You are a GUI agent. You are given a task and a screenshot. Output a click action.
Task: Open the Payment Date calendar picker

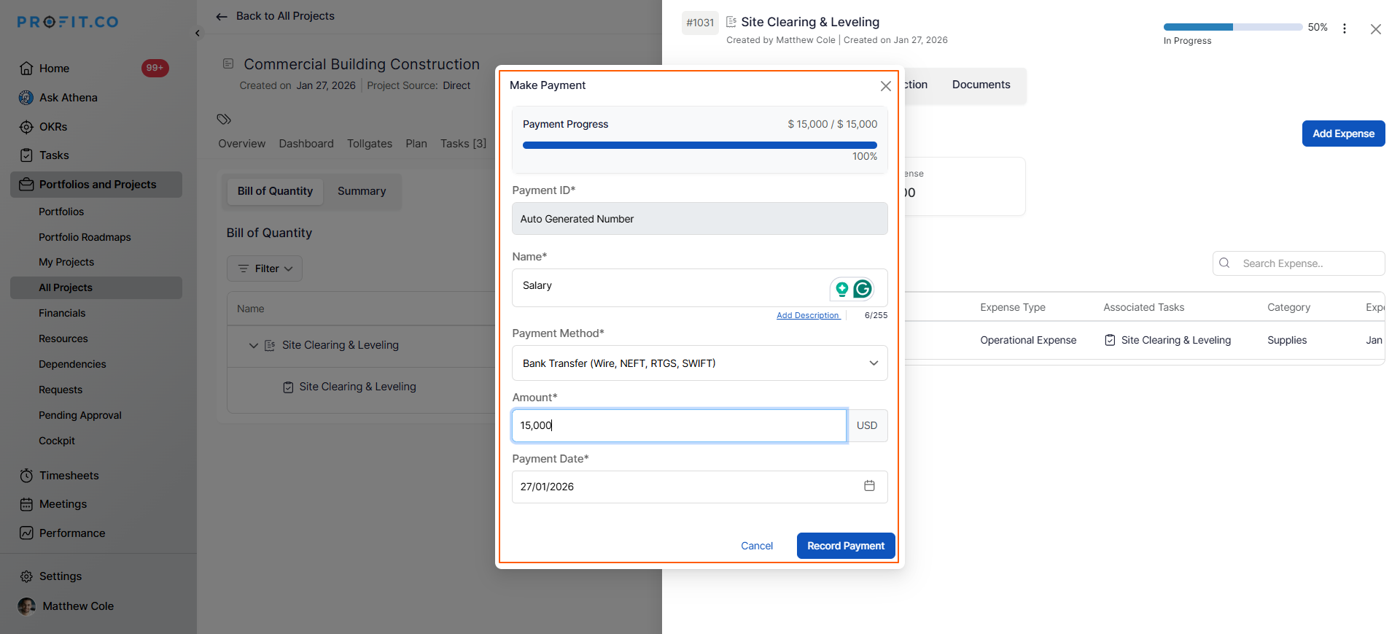pyautogui.click(x=869, y=486)
